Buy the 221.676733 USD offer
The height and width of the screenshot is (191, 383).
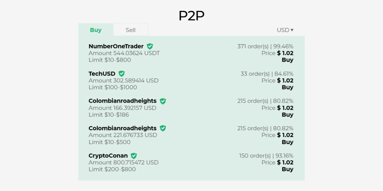pyautogui.click(x=287, y=142)
